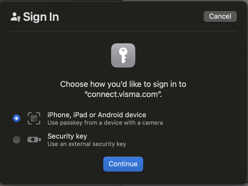Click the large passkey key icon

coord(123,55)
